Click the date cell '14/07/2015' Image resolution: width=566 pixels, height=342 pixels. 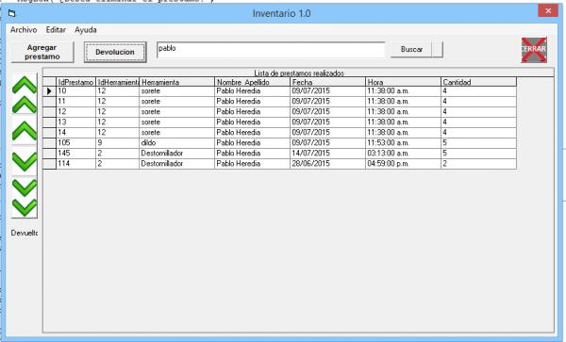(x=327, y=154)
